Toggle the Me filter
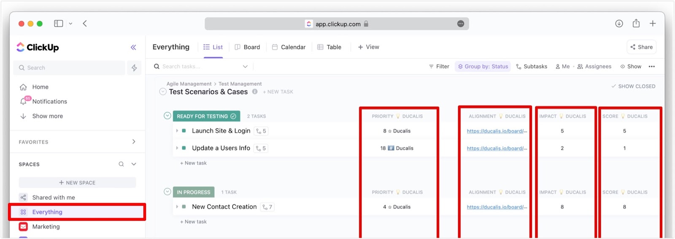The width and height of the screenshot is (675, 239). click(x=562, y=67)
